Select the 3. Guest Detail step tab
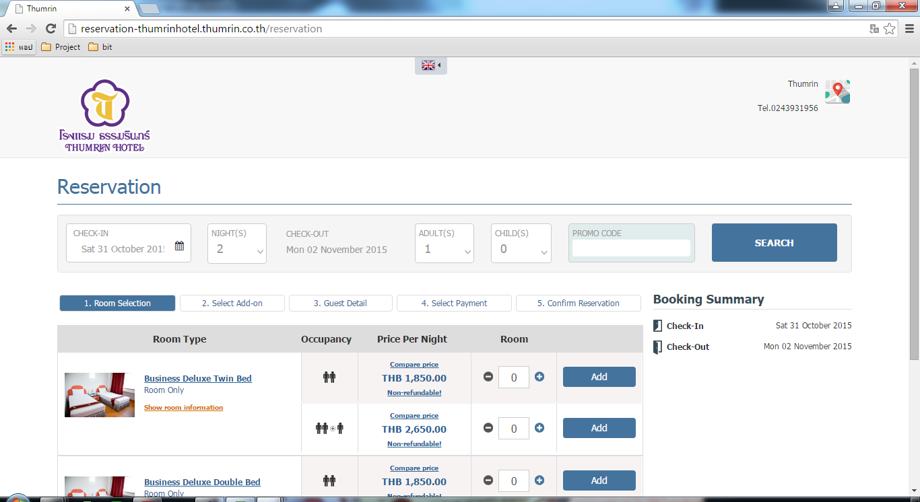 click(341, 303)
